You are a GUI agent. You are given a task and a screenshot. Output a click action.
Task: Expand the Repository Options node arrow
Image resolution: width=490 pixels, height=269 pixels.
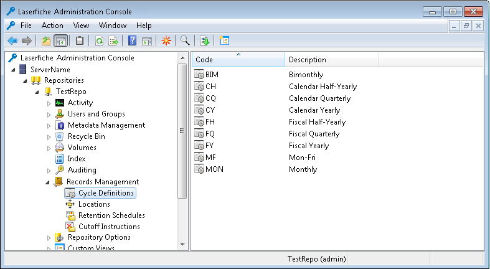click(x=49, y=238)
